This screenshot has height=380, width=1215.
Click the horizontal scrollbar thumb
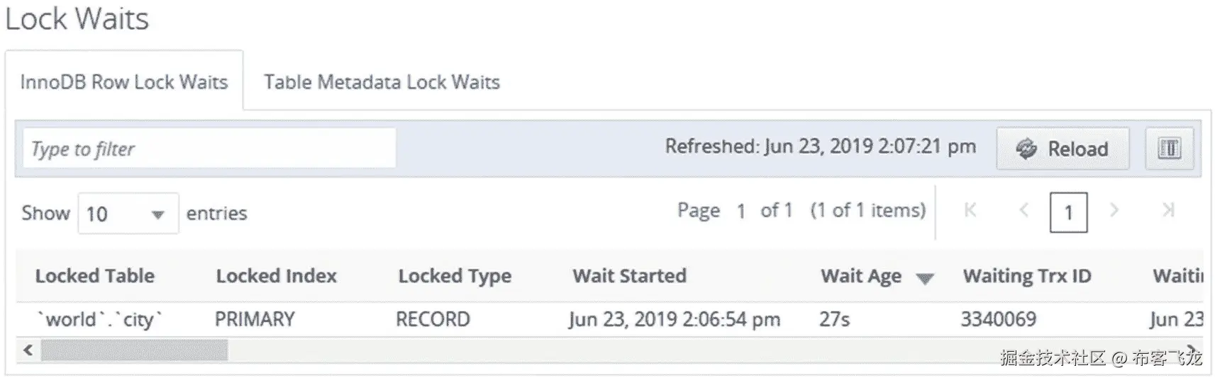coord(134,350)
